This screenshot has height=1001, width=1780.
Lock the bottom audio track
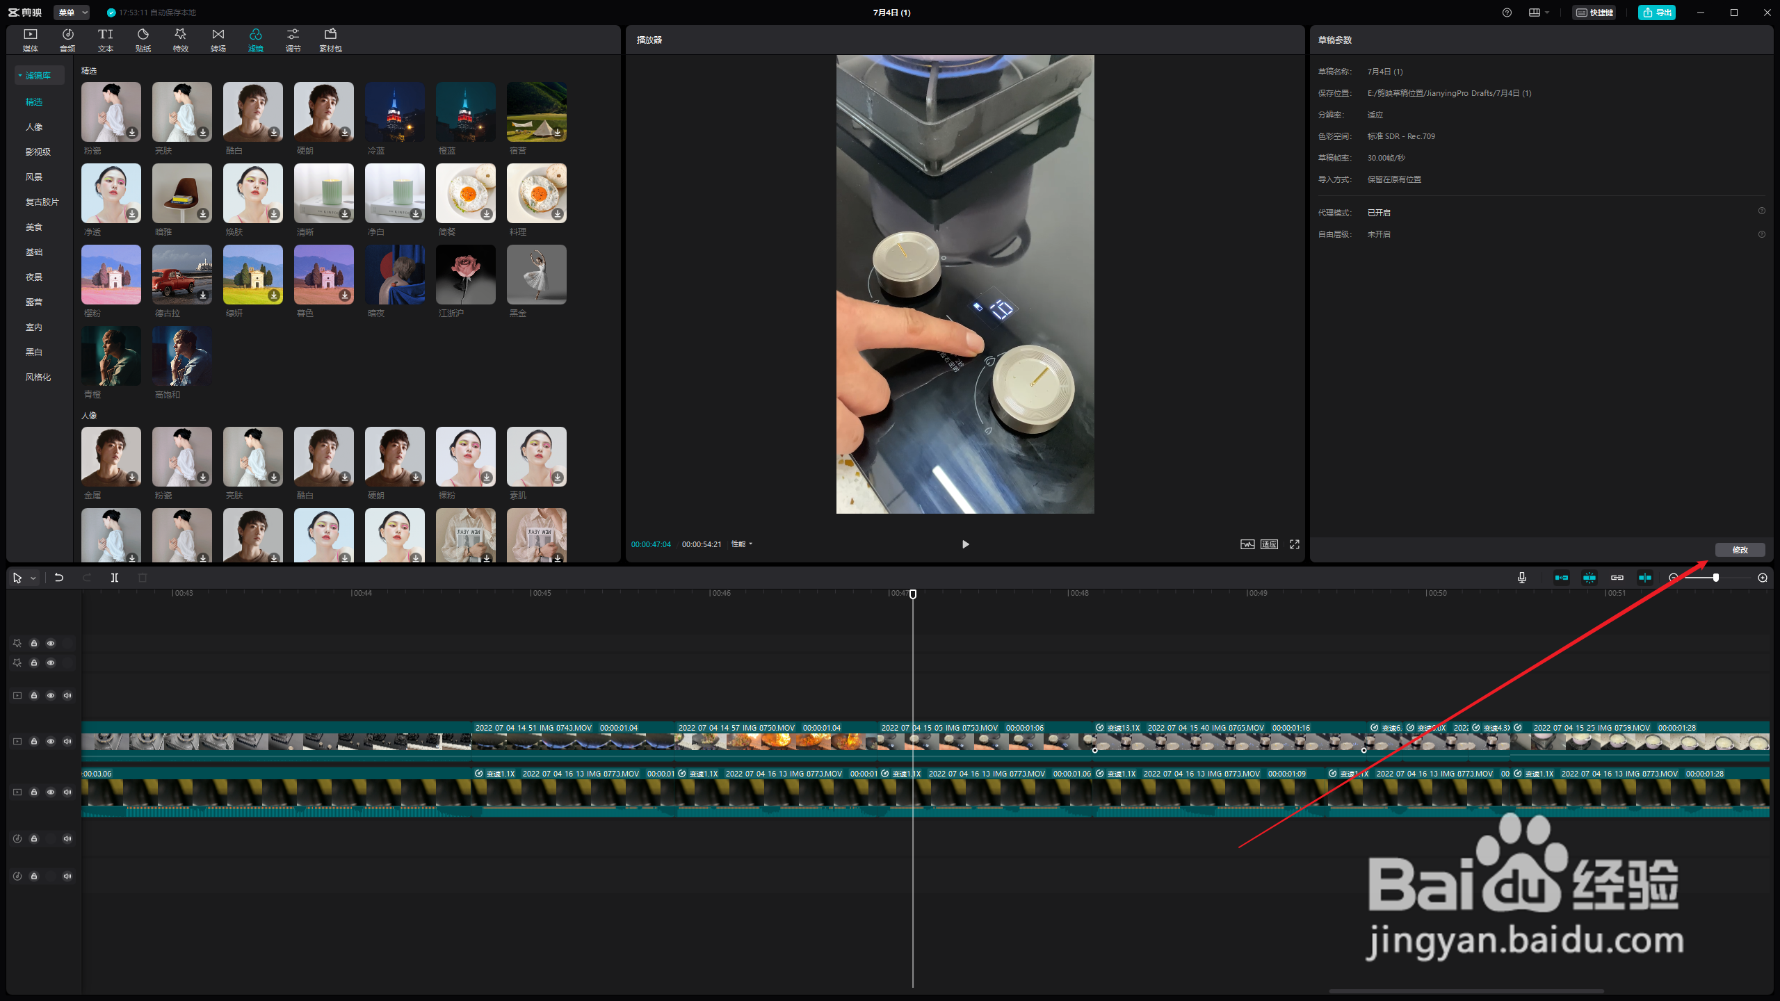click(x=34, y=876)
